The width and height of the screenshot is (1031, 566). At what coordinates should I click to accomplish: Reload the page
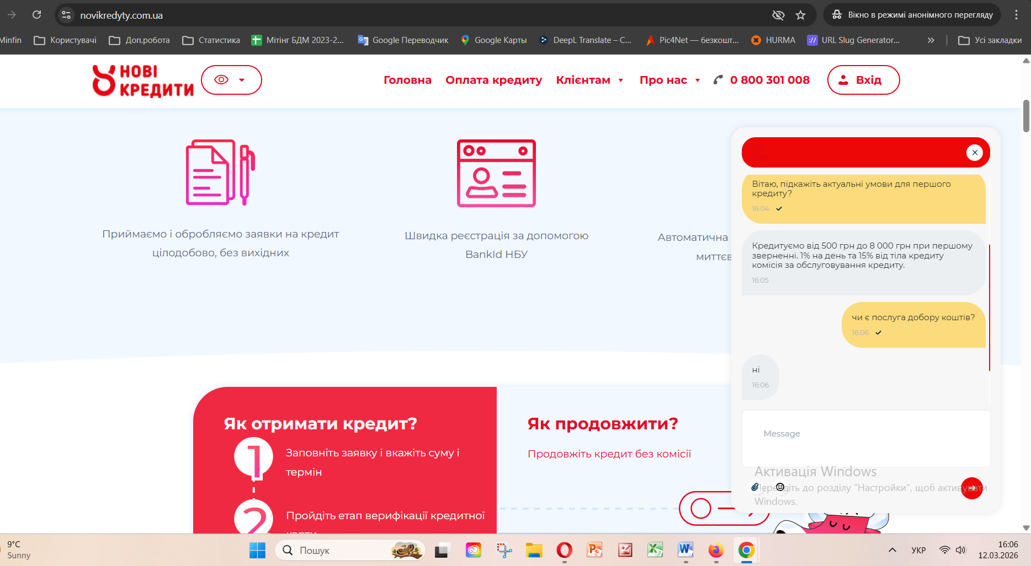(x=37, y=15)
